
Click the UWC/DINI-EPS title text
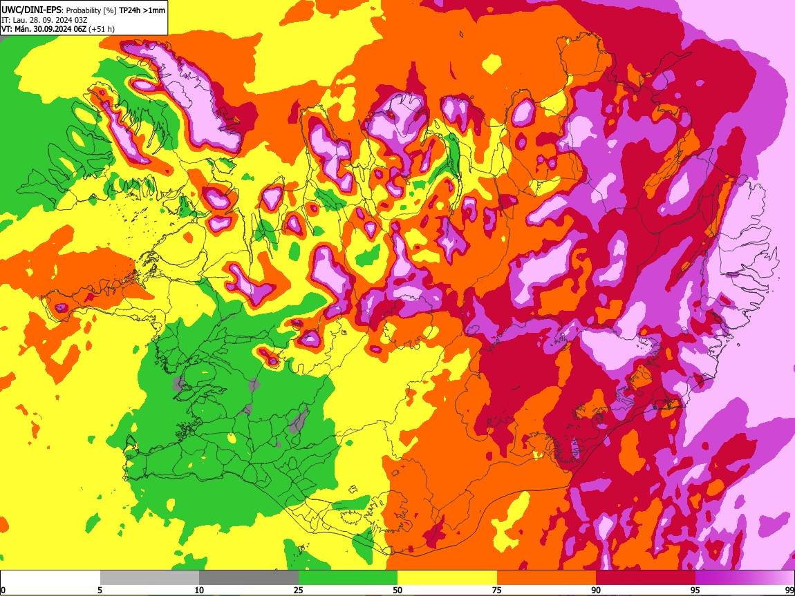[x=31, y=10]
